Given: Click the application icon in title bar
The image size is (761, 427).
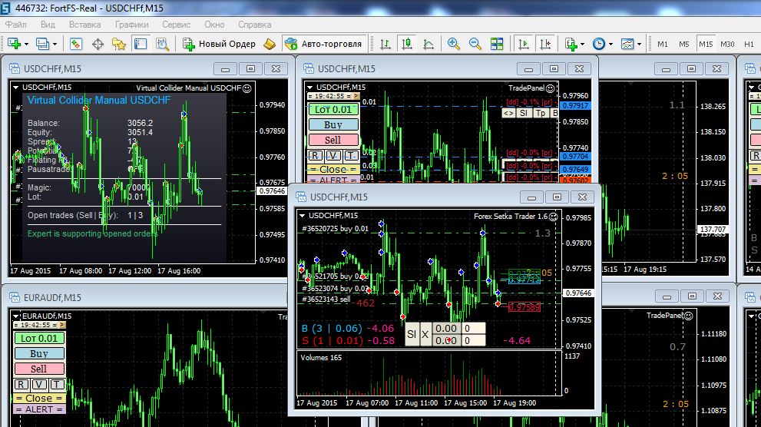Looking at the screenshot, I should [6, 8].
